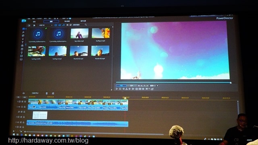Step to previous frame
This screenshot has height=145, width=258.
(123, 89)
